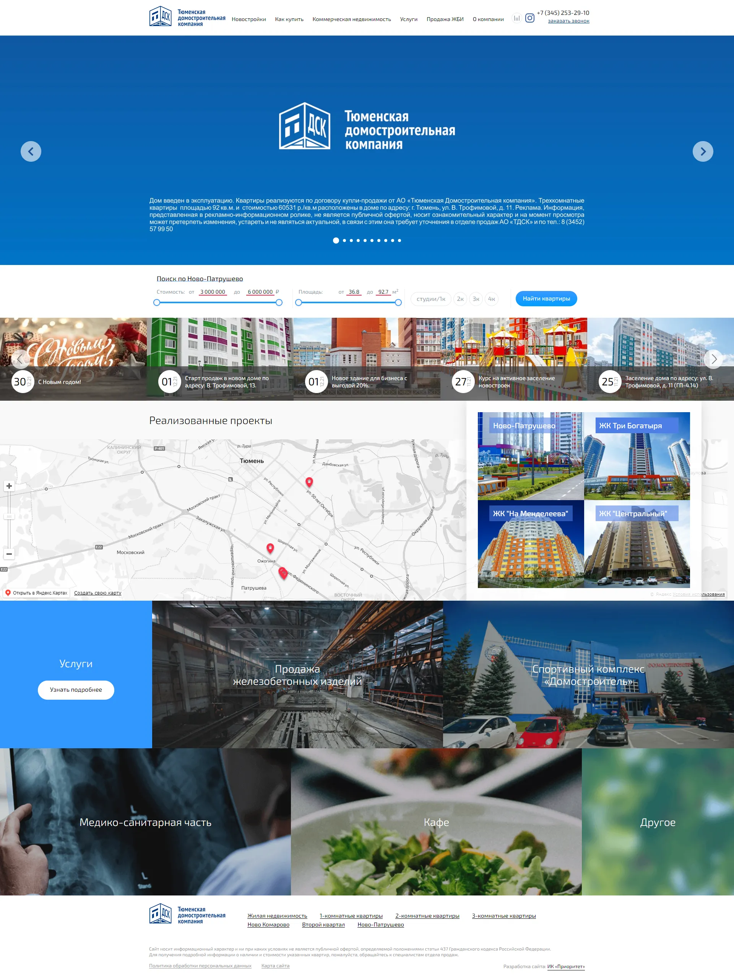Click the right handle of price slider
734x975 pixels.
[279, 302]
